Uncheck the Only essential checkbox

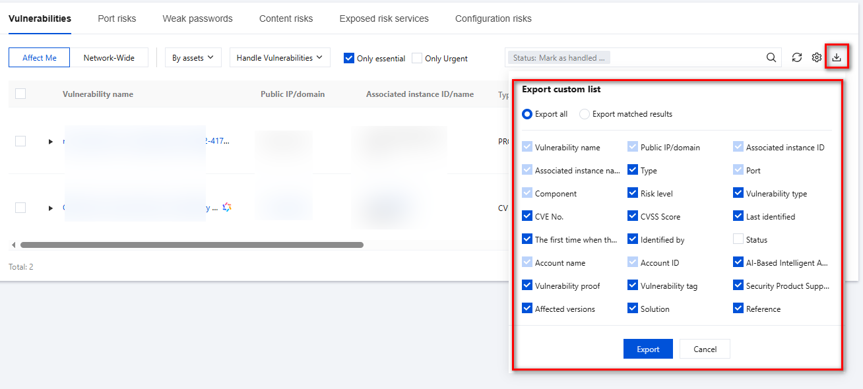pyautogui.click(x=349, y=58)
